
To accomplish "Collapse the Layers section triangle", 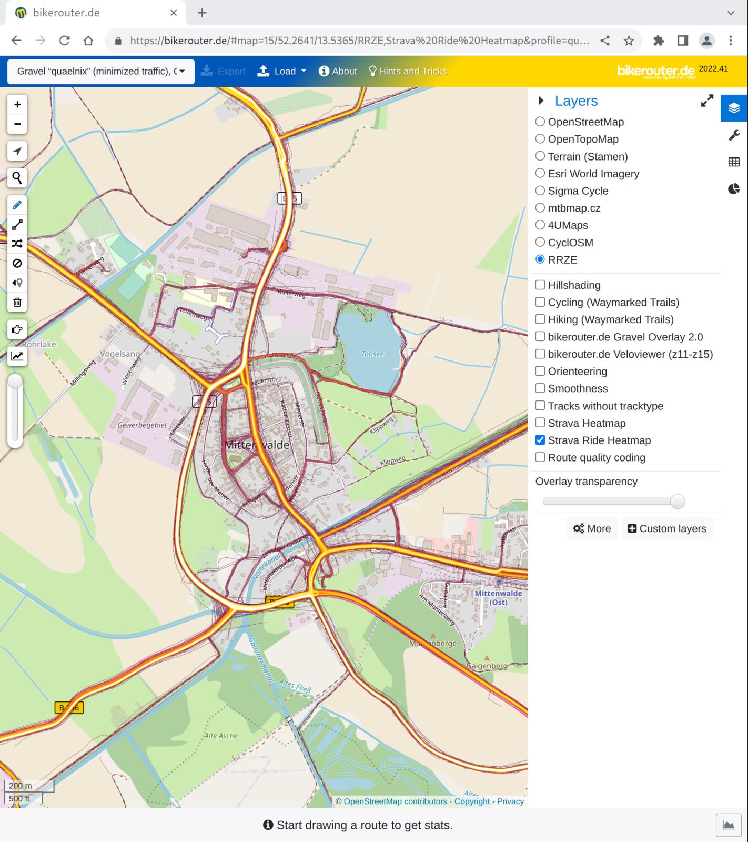I will click(x=541, y=101).
